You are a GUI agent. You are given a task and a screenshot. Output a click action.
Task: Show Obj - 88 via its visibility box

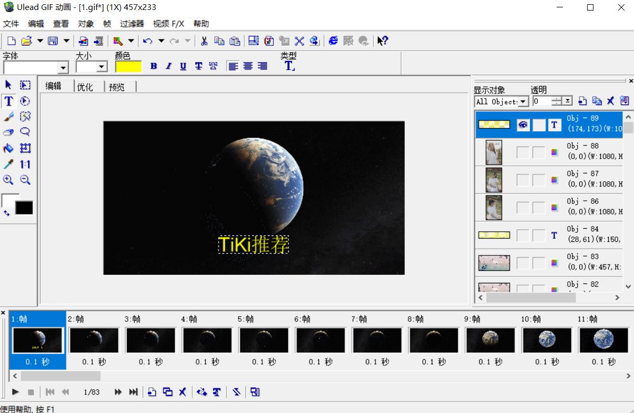tap(523, 152)
